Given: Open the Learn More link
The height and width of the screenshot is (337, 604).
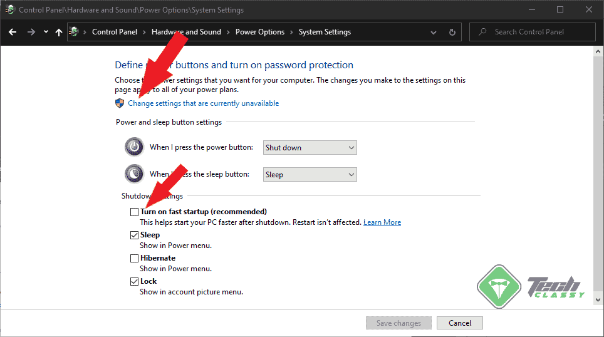Looking at the screenshot, I should (x=382, y=222).
